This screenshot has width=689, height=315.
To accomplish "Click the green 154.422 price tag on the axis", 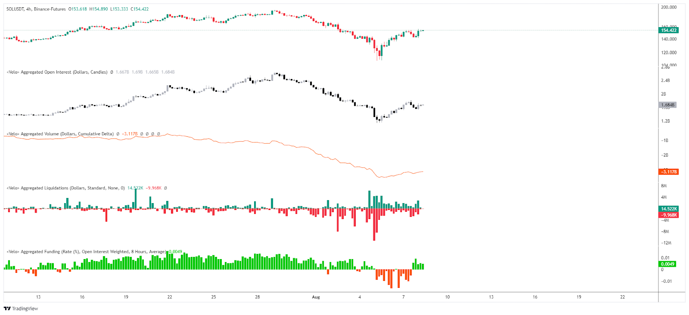I will [669, 30].
